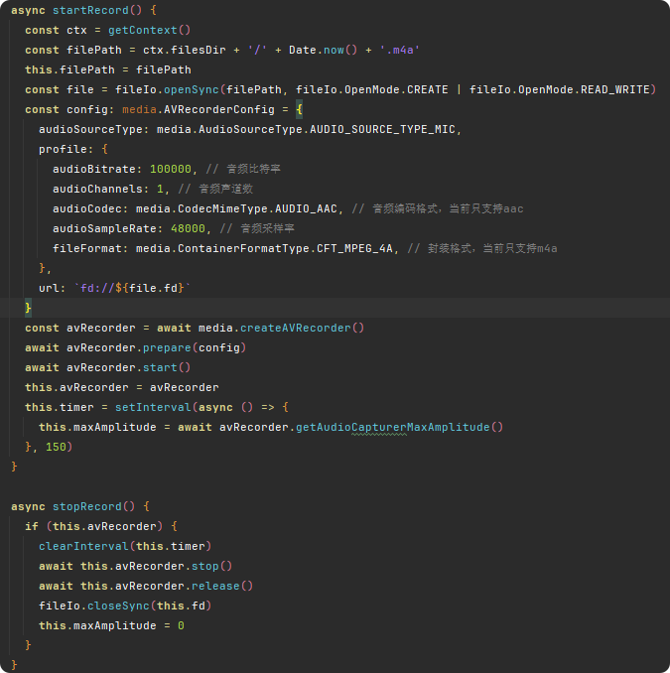670x673 pixels.
Task: Click this.filePath assignment line
Action: tap(108, 69)
